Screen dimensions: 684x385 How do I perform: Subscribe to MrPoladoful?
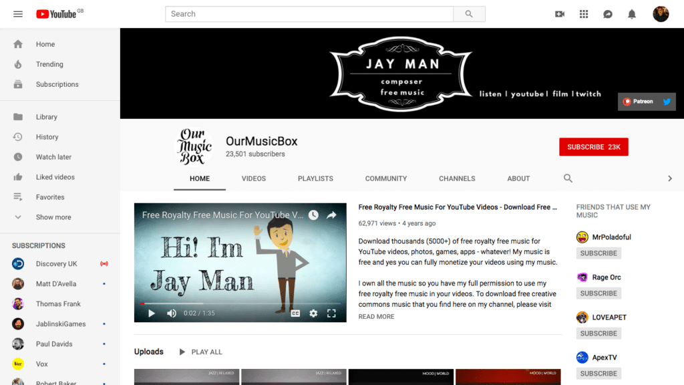[x=598, y=253]
